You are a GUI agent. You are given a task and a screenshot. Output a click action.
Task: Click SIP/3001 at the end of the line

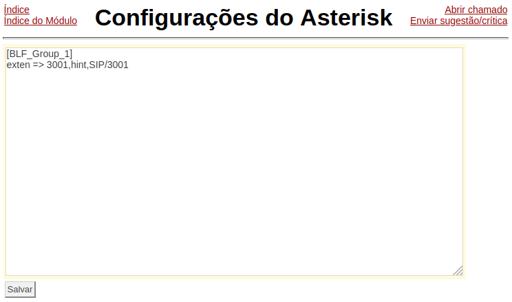click(109, 65)
